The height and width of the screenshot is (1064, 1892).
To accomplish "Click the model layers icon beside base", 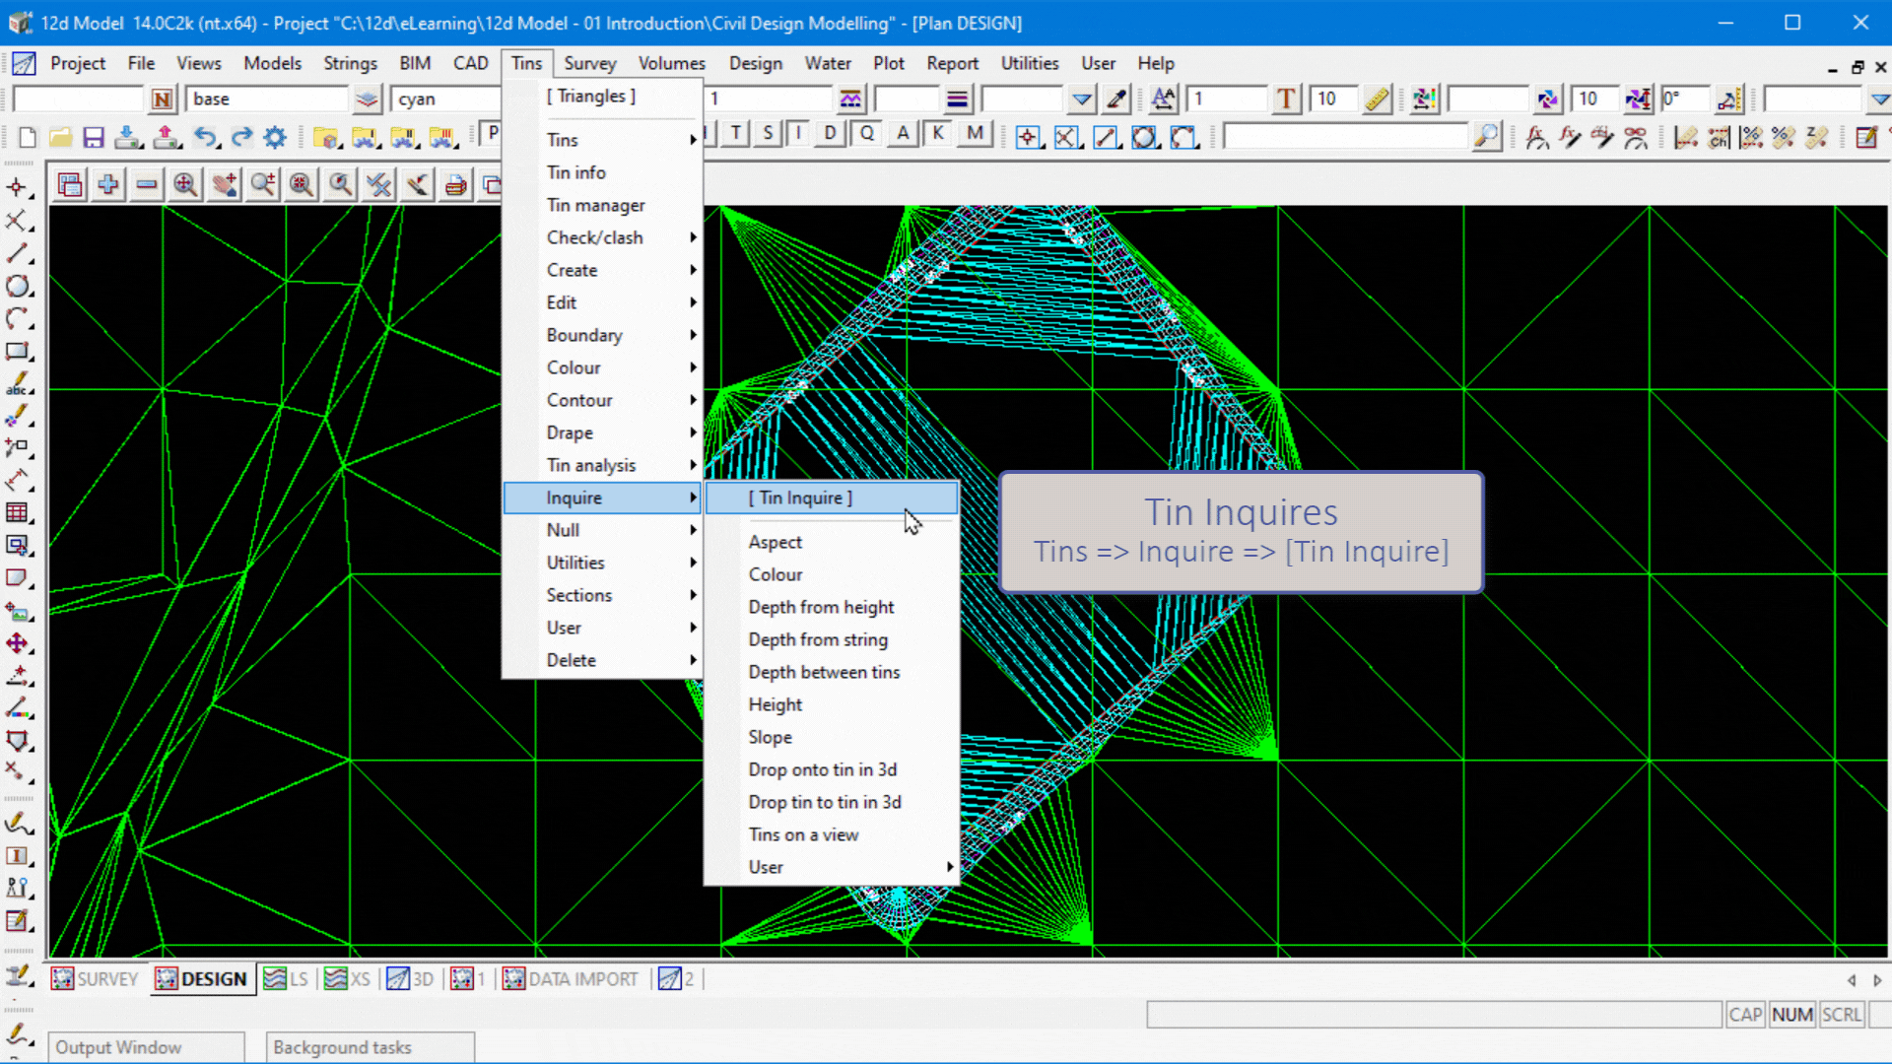I will click(x=367, y=100).
